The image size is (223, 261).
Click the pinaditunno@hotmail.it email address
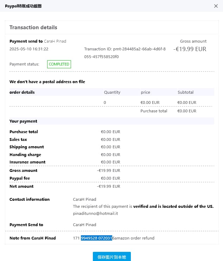pyautogui.click(x=95, y=213)
